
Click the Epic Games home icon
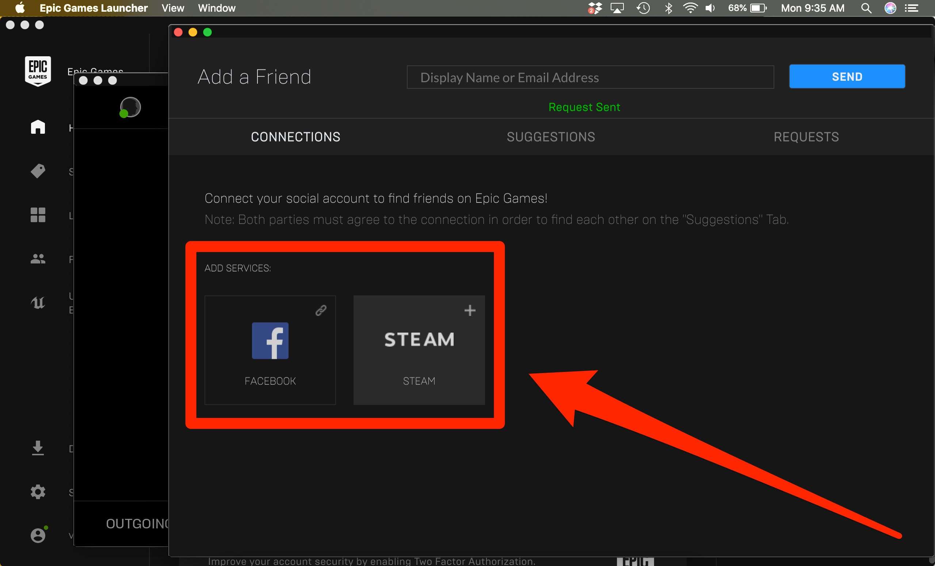pos(37,127)
